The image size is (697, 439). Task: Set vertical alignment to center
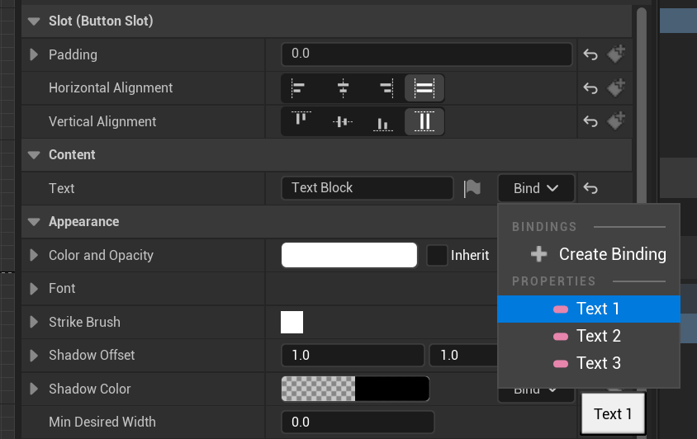343,121
